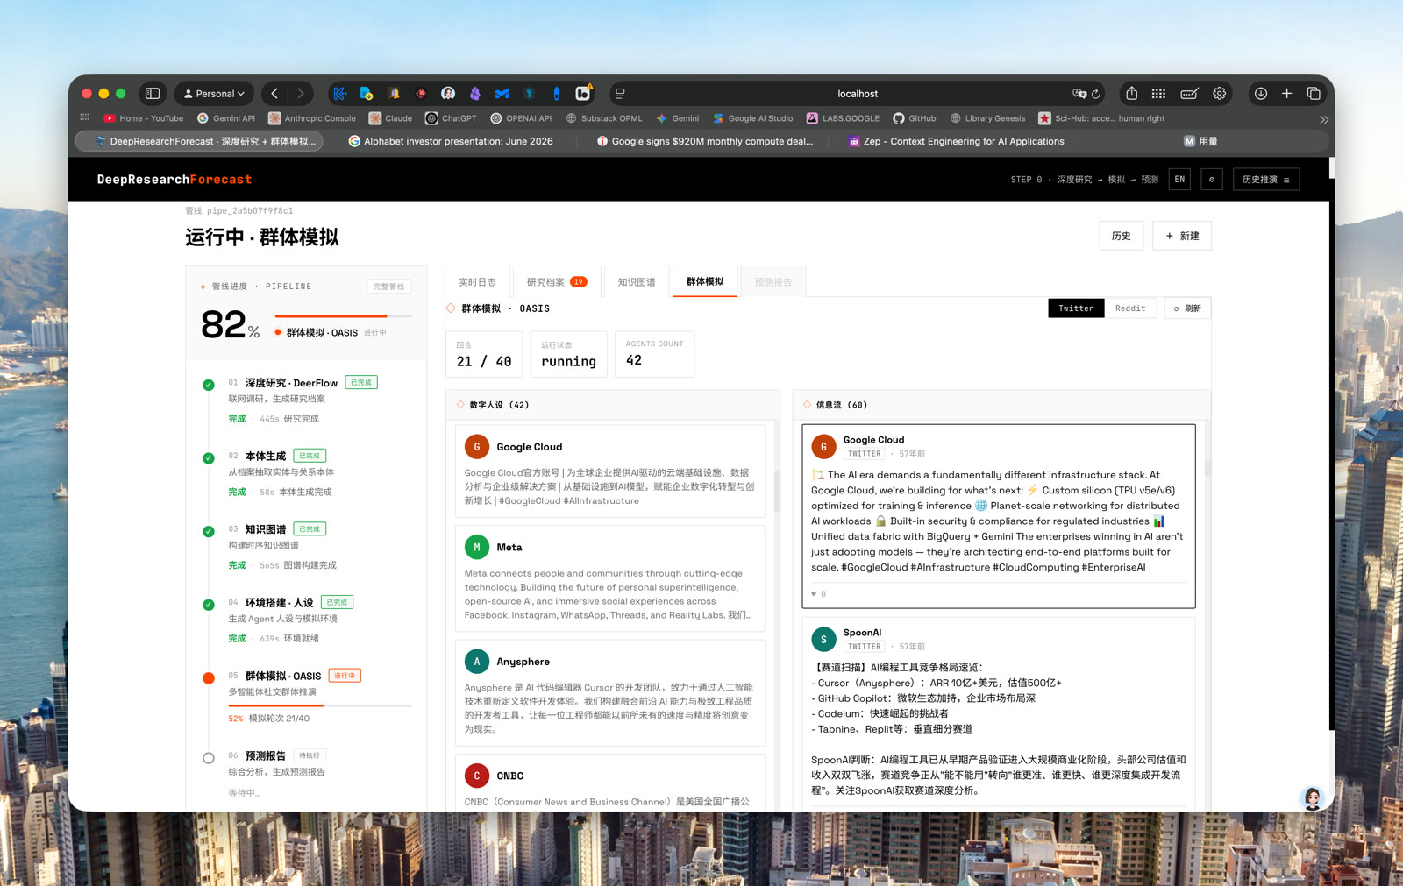The height and width of the screenshot is (886, 1403).
Task: Open a new tab with the plus icon
Action: click(x=1287, y=94)
